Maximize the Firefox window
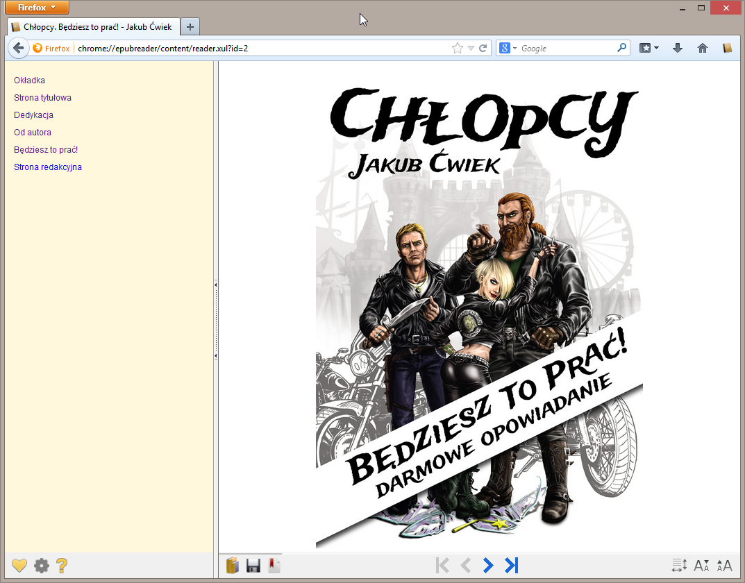Viewport: 745px width, 583px height. pos(701,8)
